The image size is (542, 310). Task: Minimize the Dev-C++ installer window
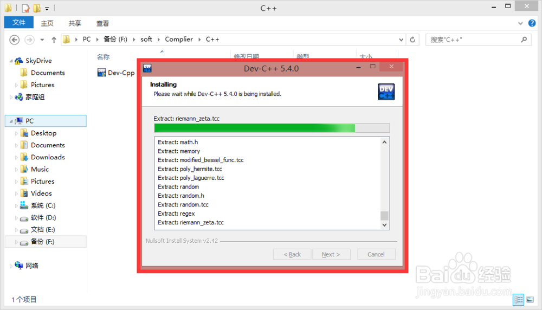pos(358,67)
